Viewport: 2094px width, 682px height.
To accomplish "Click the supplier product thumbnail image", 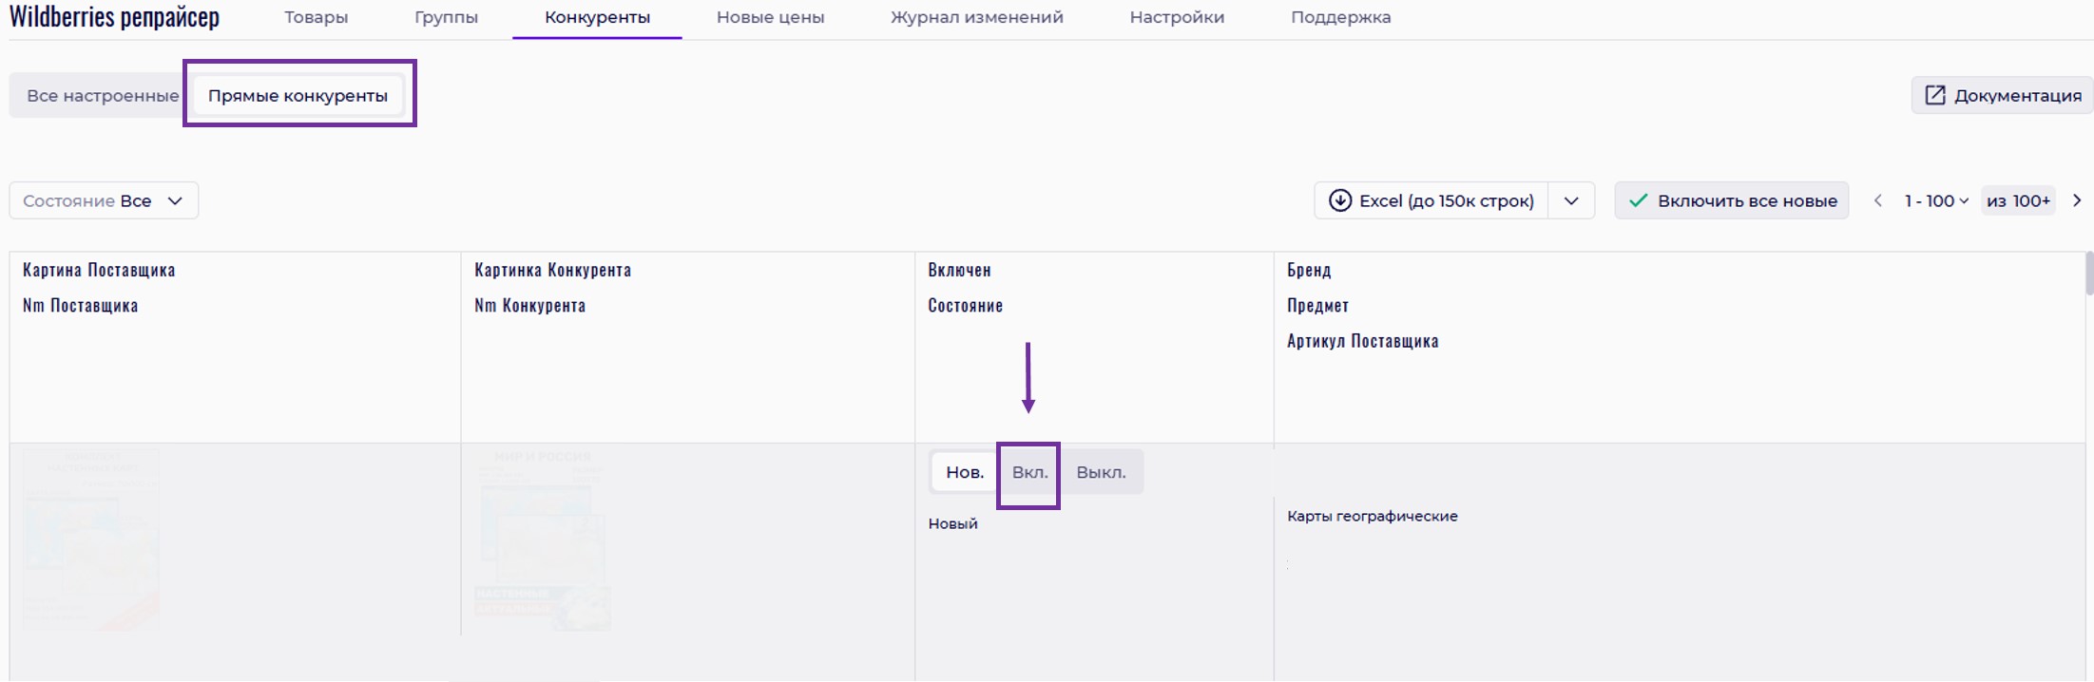I will 90,540.
